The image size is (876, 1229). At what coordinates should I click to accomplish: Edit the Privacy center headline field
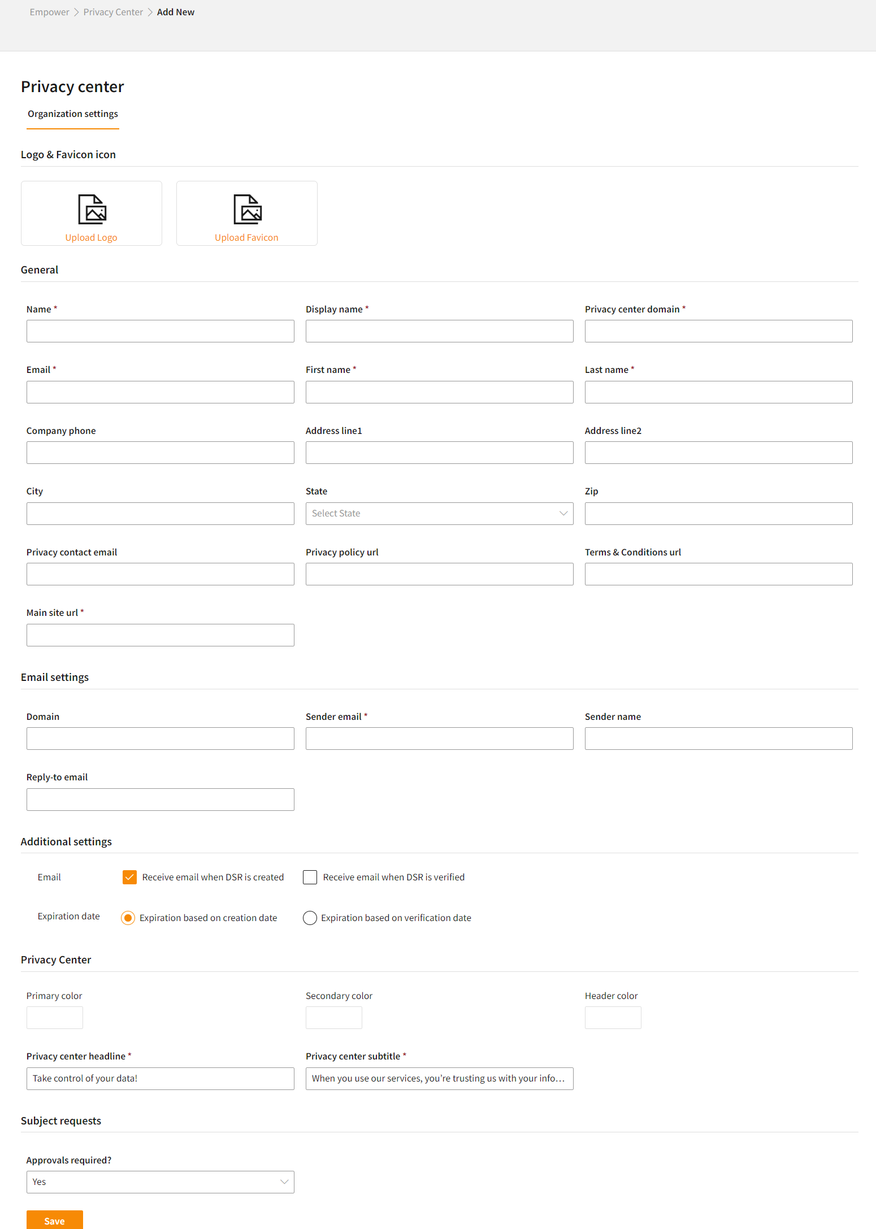tap(160, 1079)
